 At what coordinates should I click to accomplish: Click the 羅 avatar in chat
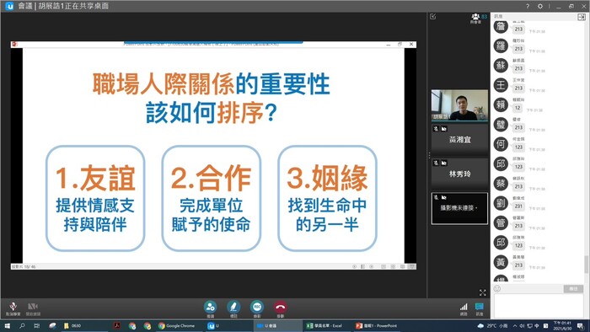coord(501,46)
